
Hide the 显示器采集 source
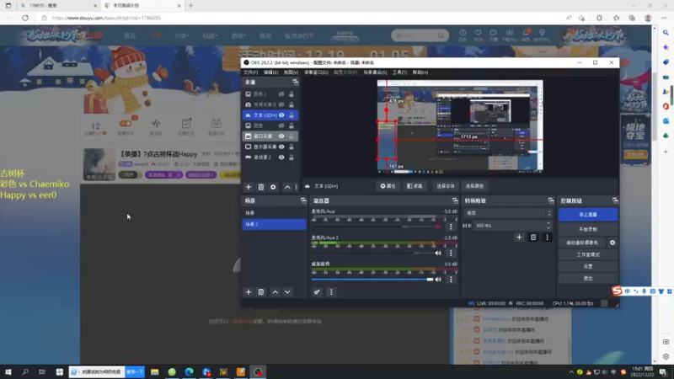click(281, 147)
